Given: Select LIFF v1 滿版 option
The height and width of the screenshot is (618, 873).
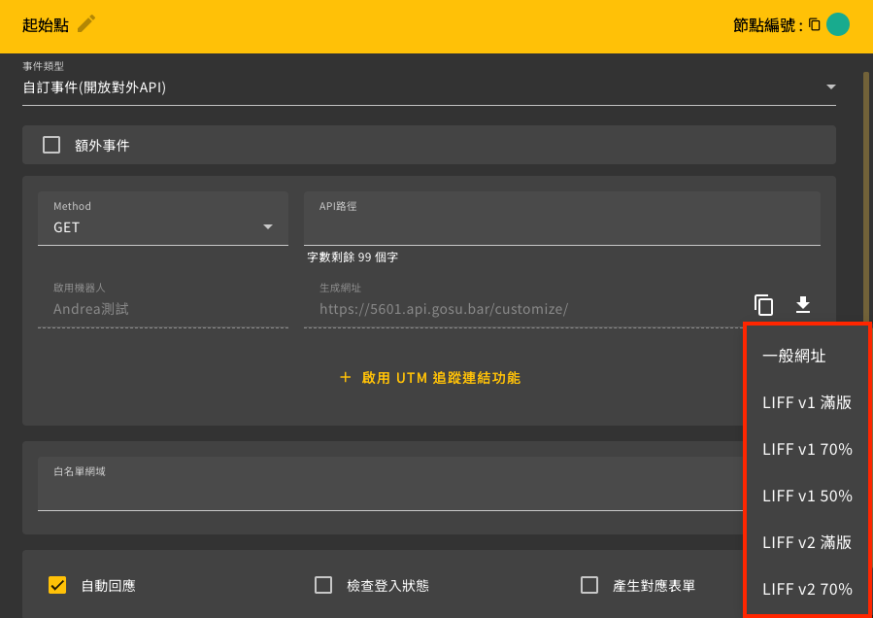Looking at the screenshot, I should [807, 402].
